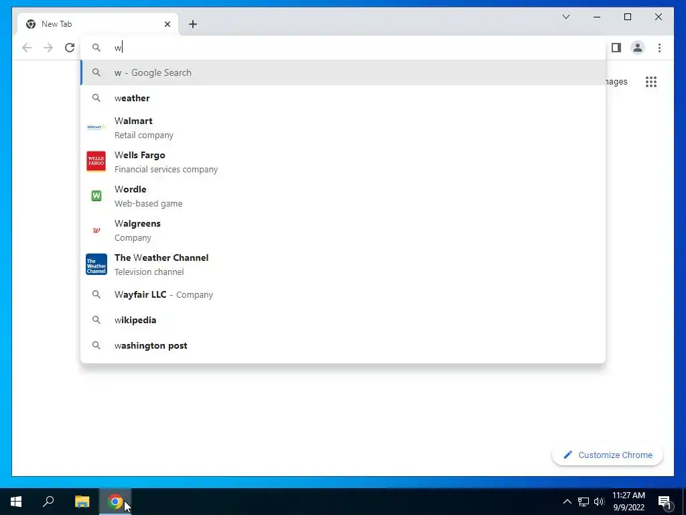This screenshot has width=686, height=515.
Task: Select the Walgreens suggestion
Action: [x=343, y=230]
